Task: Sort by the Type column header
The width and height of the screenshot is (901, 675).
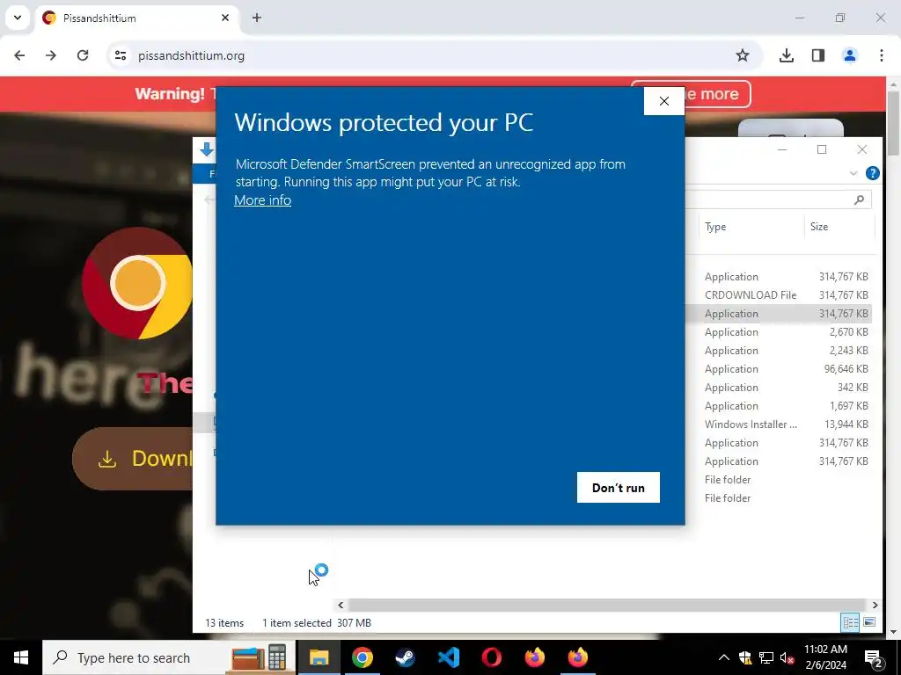Action: pyautogui.click(x=715, y=227)
